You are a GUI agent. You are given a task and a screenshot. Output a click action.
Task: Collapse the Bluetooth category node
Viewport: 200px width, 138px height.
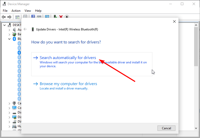(9, 39)
